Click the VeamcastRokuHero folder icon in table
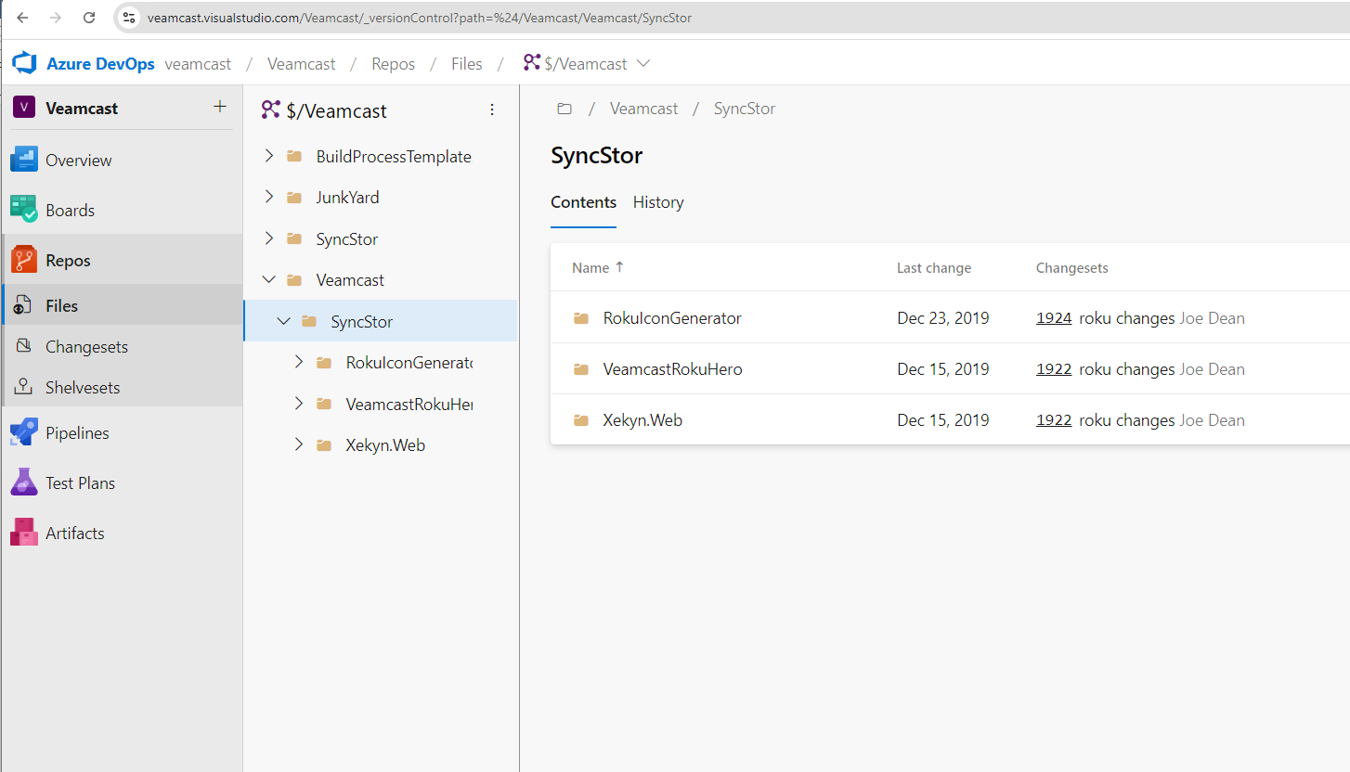Viewport: 1350px width, 772px height. 581,369
